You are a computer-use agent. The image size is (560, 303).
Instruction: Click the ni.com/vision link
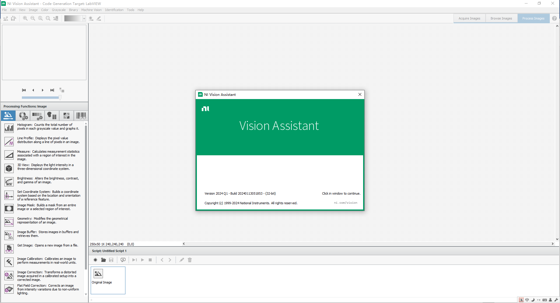[346, 203]
